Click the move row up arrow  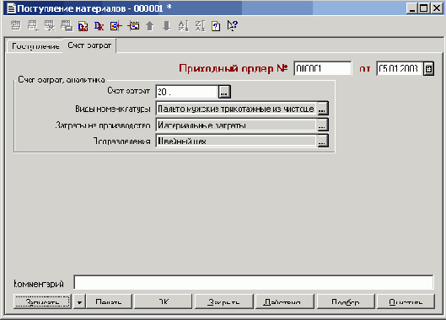(x=149, y=26)
